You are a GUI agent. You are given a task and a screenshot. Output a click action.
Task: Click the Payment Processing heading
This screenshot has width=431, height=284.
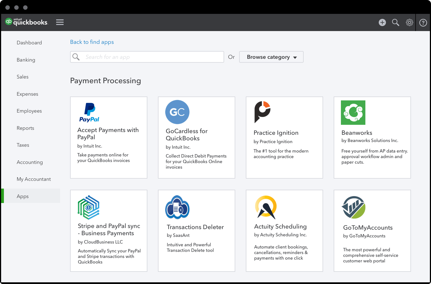(x=105, y=81)
